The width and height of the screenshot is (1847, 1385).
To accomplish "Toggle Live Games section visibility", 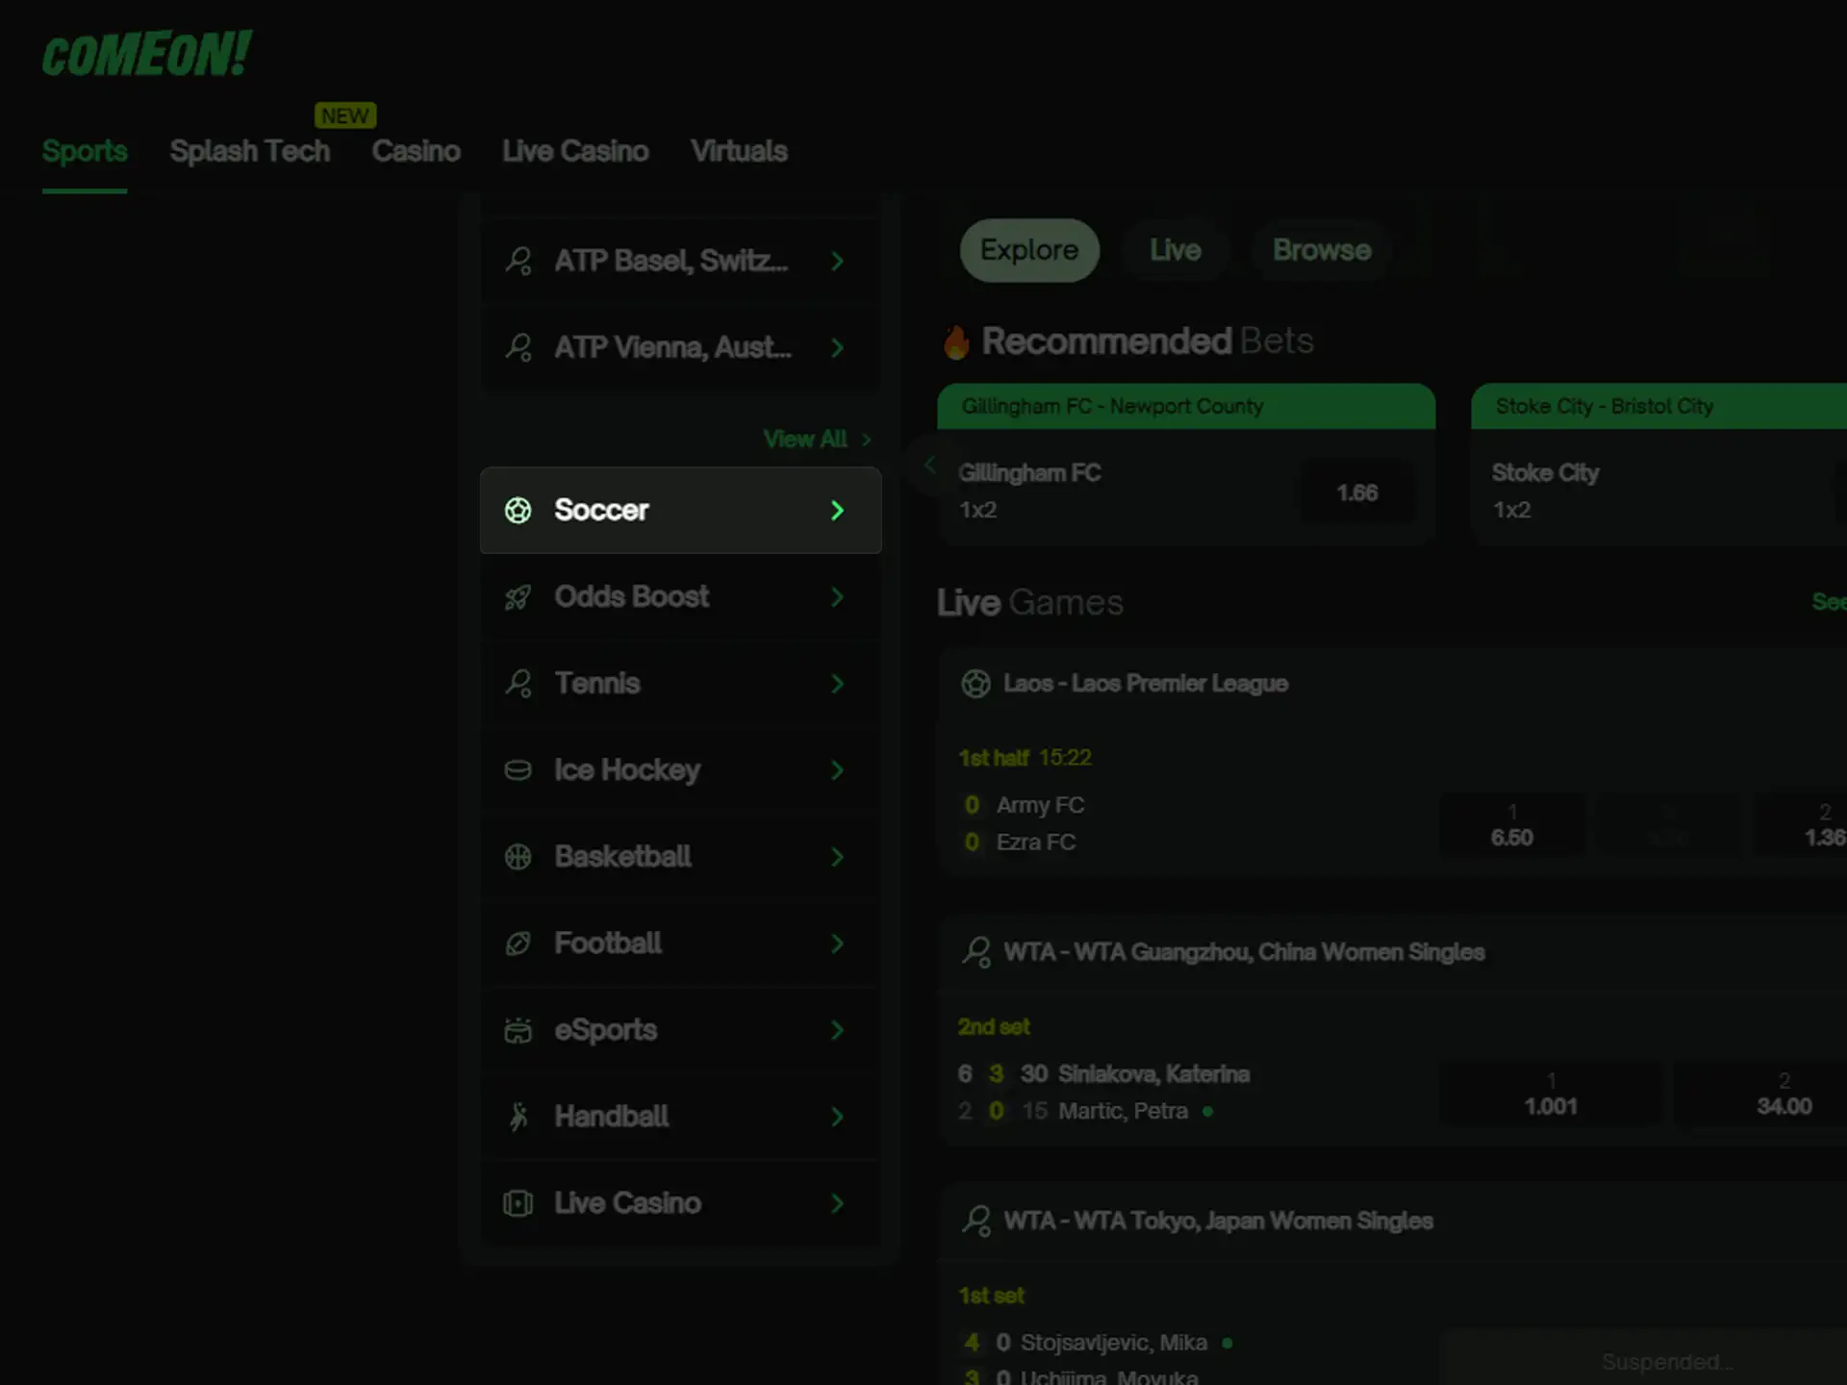I will click(1029, 601).
